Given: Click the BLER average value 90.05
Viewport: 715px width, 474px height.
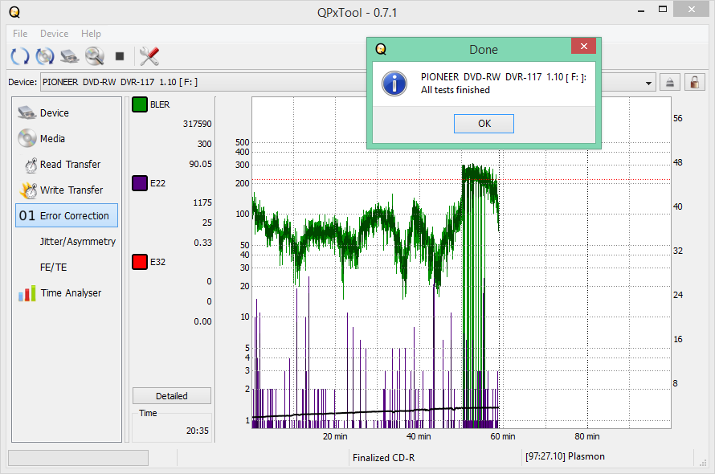Looking at the screenshot, I should pyautogui.click(x=200, y=164).
